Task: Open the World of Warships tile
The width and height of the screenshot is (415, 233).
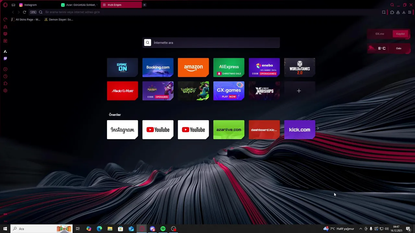Action: point(264,91)
